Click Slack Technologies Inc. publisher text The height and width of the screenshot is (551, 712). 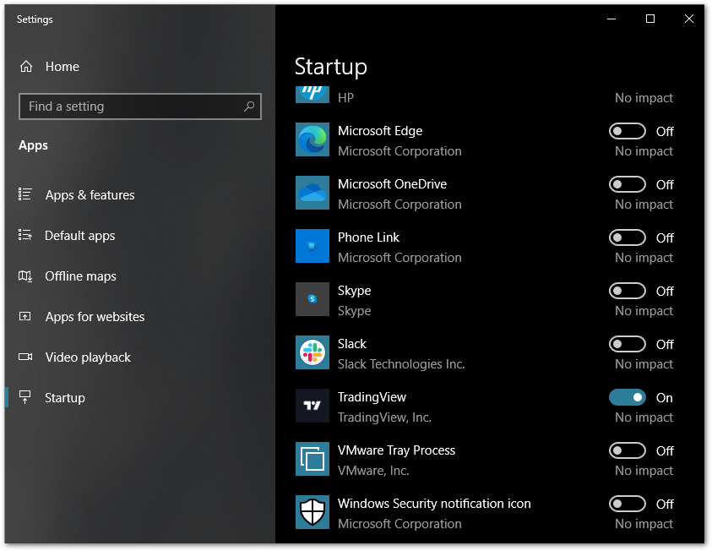point(401,364)
